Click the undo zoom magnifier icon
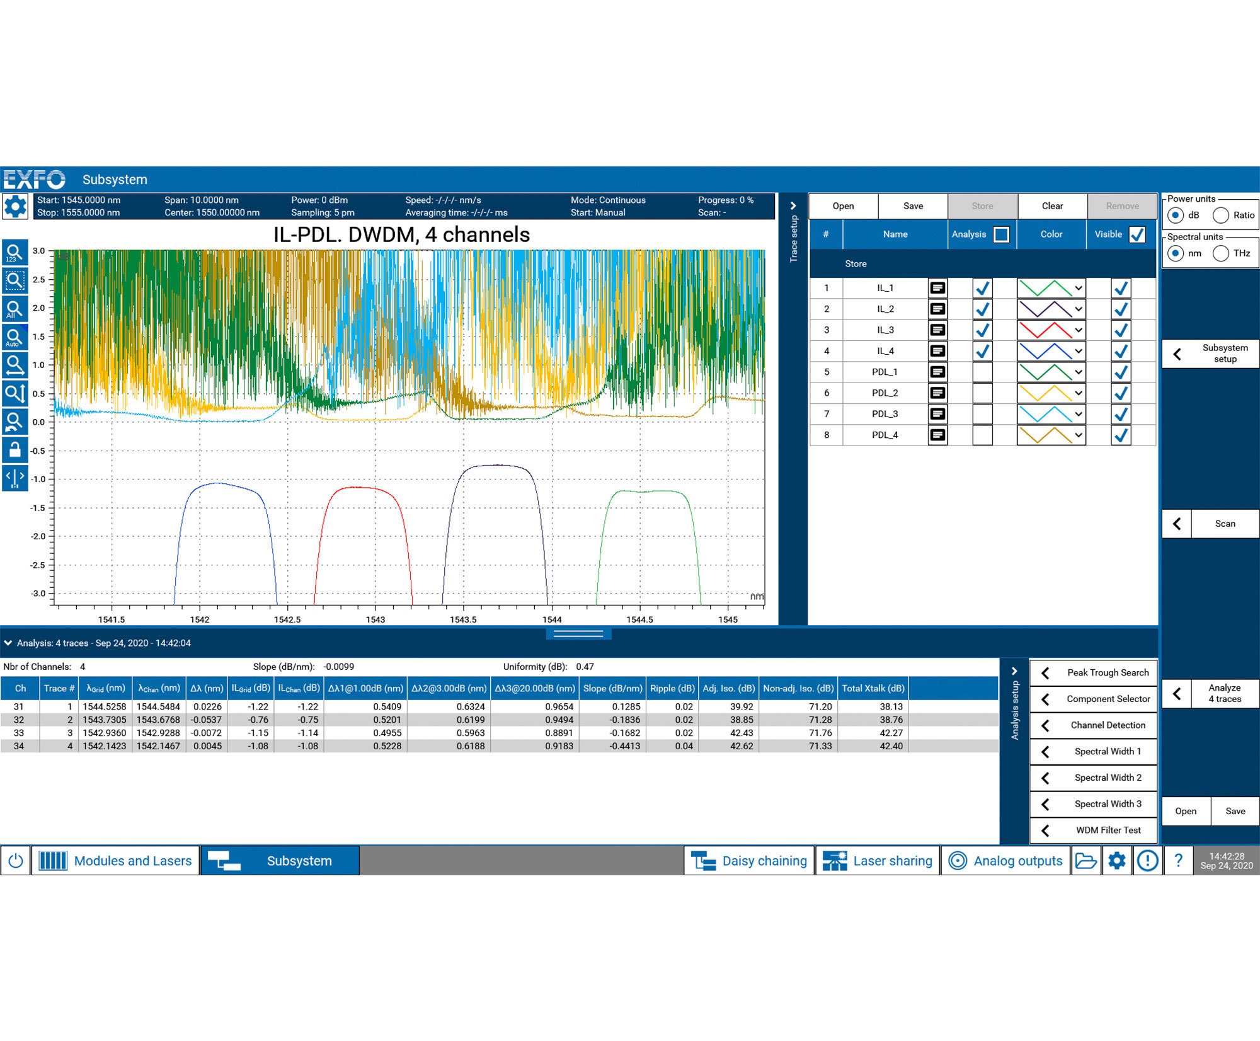The image size is (1260, 1041). click(x=14, y=422)
